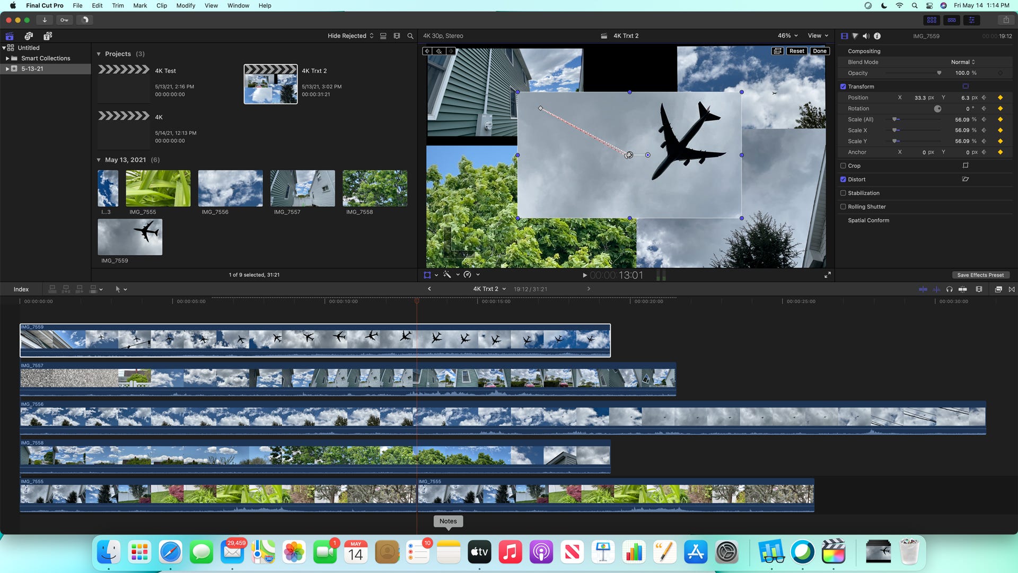Enable the Crop checkbox
This screenshot has width=1018, height=573.
843,166
